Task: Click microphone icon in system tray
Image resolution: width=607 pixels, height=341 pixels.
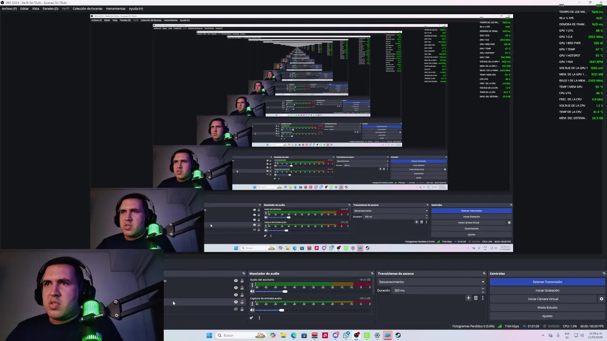Action: (558, 335)
